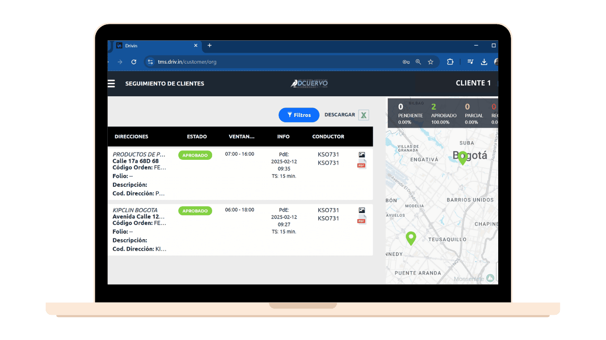The height and width of the screenshot is (340, 606).
Task: Select the PARCIAL 0.00% status counter
Action: pyautogui.click(x=474, y=113)
